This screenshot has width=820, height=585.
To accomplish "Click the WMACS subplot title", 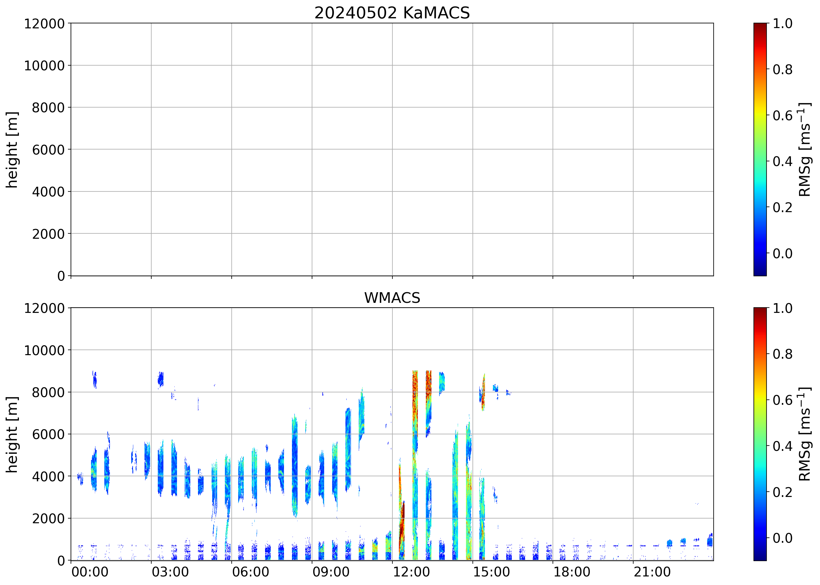I will coord(392,298).
